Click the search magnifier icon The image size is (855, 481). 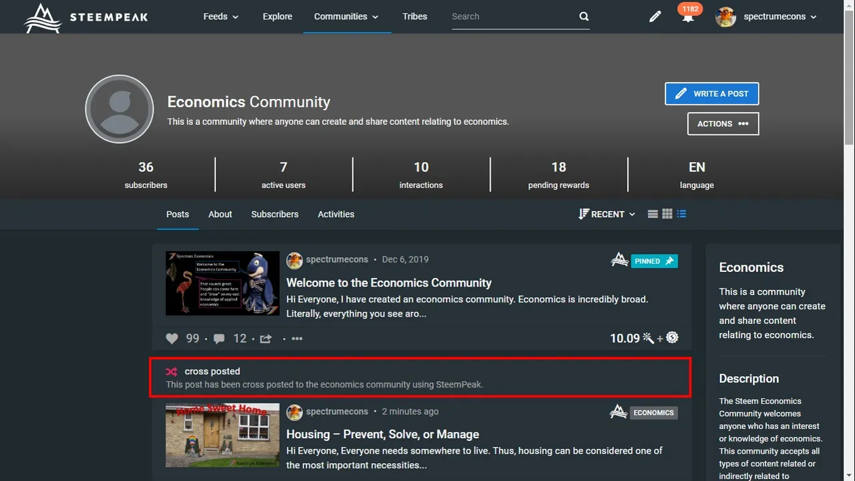pos(584,17)
